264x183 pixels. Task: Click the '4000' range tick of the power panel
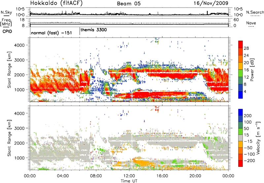pyautogui.click(x=19, y=45)
